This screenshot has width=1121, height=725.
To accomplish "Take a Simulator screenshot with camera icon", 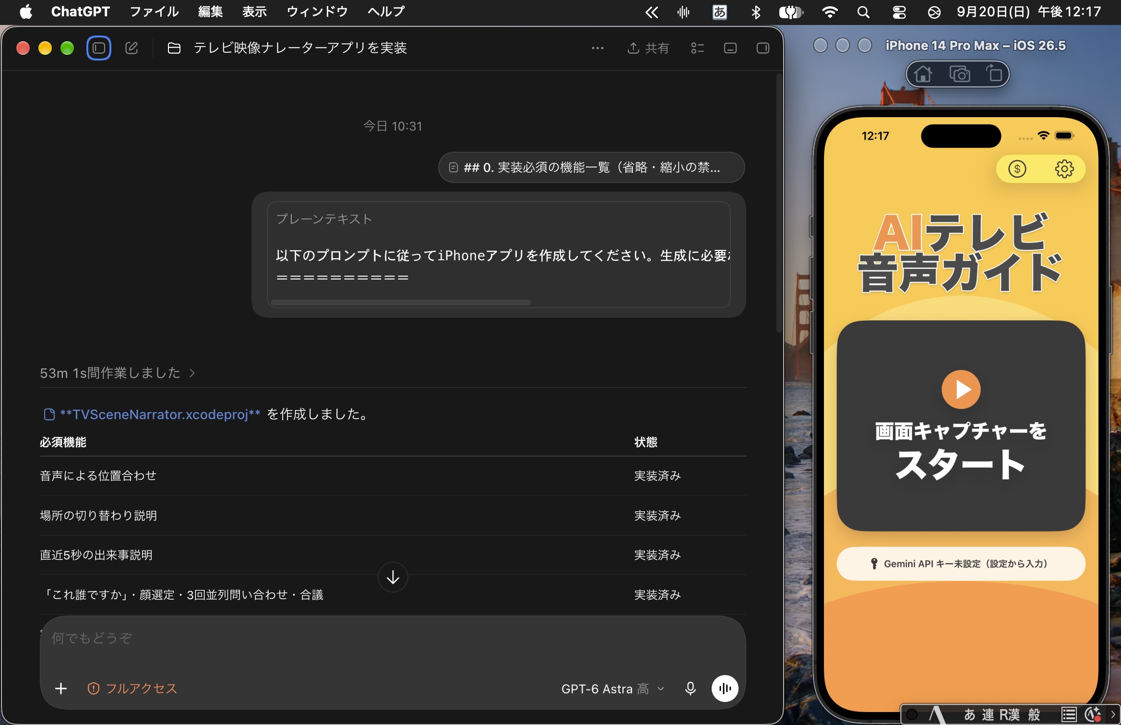I will [959, 74].
